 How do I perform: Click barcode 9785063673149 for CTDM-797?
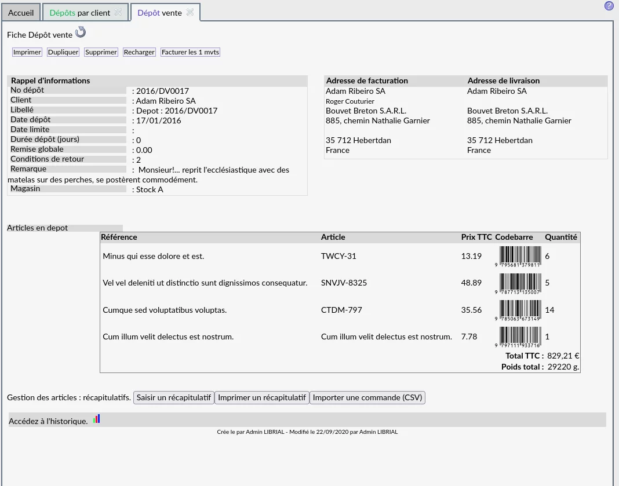click(x=518, y=310)
